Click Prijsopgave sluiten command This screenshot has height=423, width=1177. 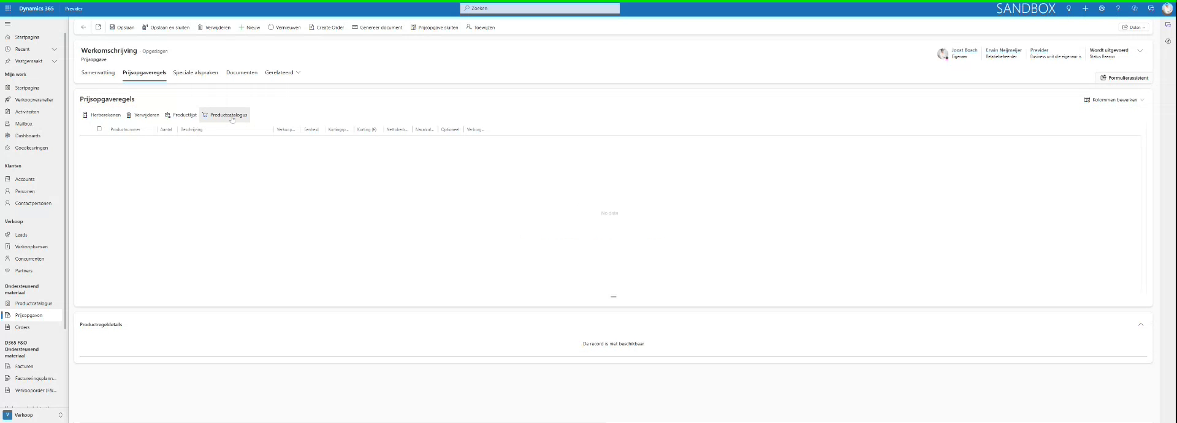click(x=434, y=28)
